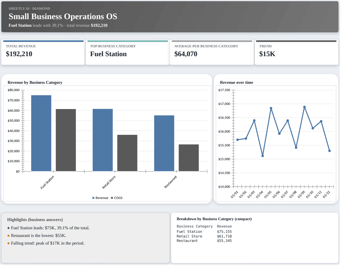Screen dimensions: 361x271
Task: Click the $75,155 revenue cell
Action: [224, 232]
